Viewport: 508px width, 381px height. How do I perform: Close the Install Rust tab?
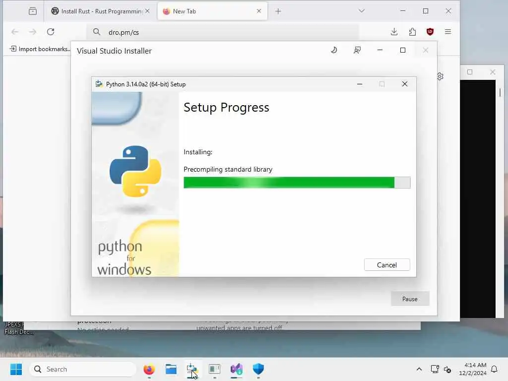pos(147,11)
